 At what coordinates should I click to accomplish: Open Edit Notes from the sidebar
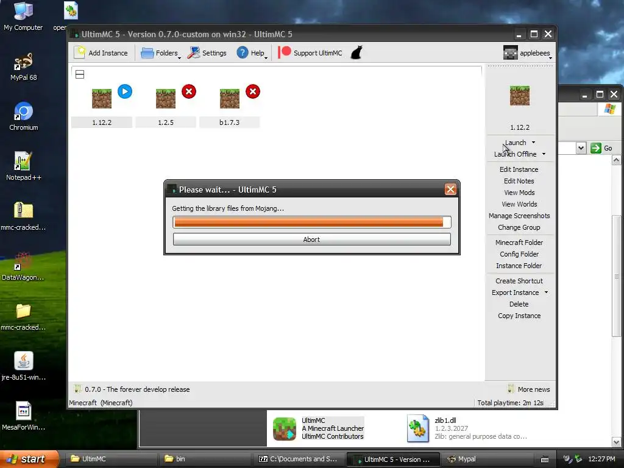pos(519,180)
